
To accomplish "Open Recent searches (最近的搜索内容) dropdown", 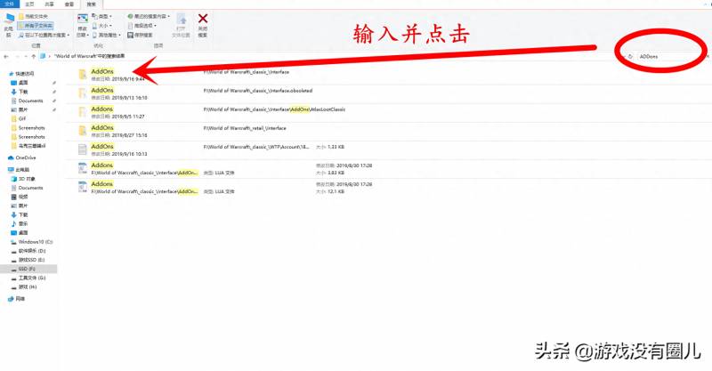I will [x=149, y=17].
